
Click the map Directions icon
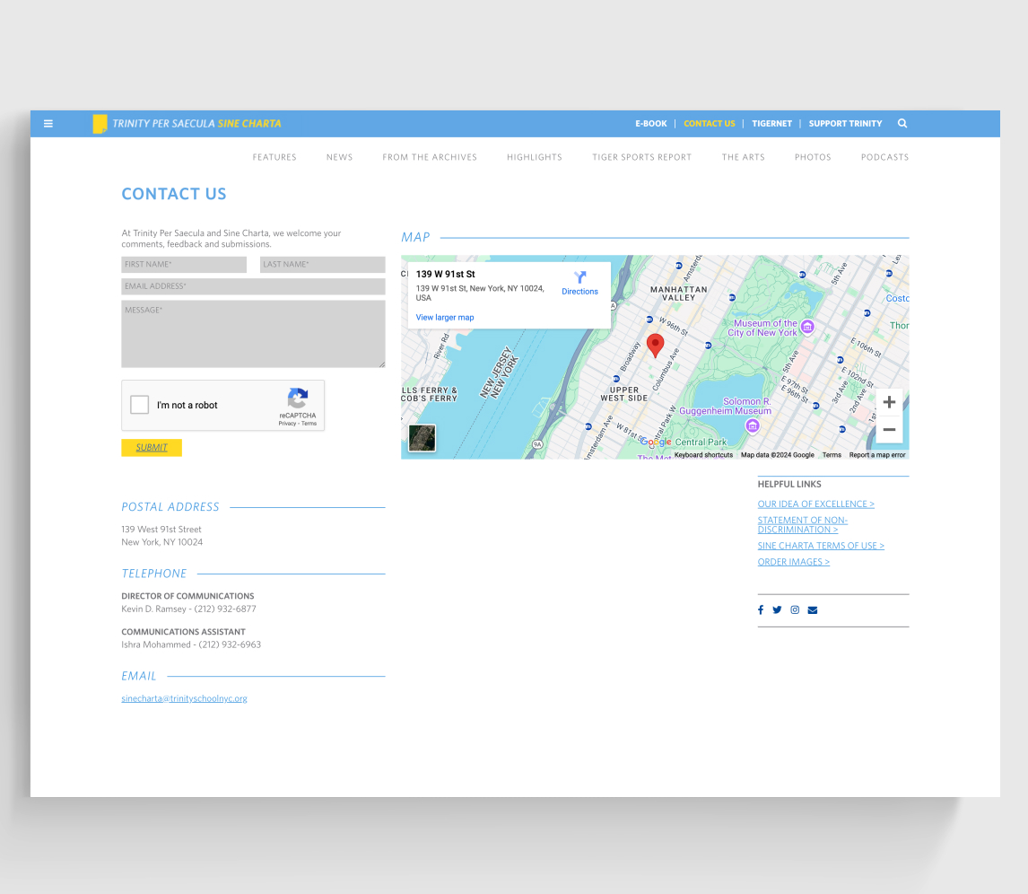pos(579,278)
